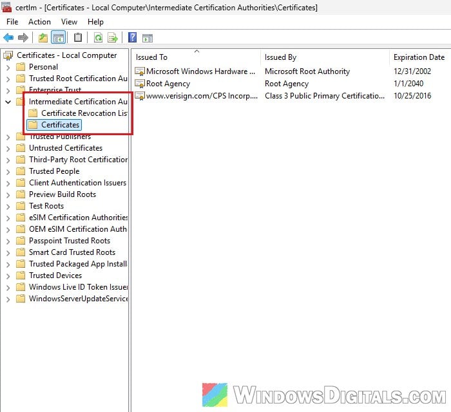
Task: Click the Microsoft Windows Hardware certificate icon
Action: [140, 71]
